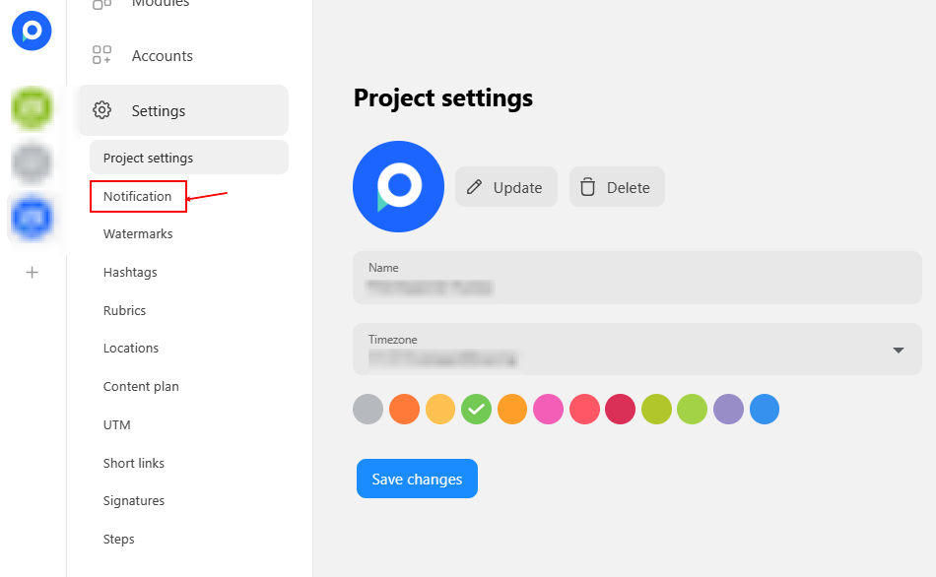Click the Delete button with trash icon
Image resolution: width=936 pixels, height=577 pixels.
617,187
